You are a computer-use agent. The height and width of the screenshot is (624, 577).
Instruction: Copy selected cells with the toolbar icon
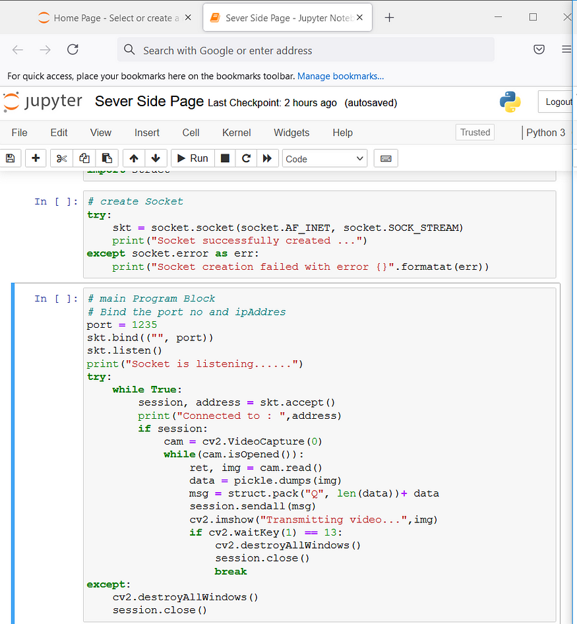pyautogui.click(x=84, y=158)
